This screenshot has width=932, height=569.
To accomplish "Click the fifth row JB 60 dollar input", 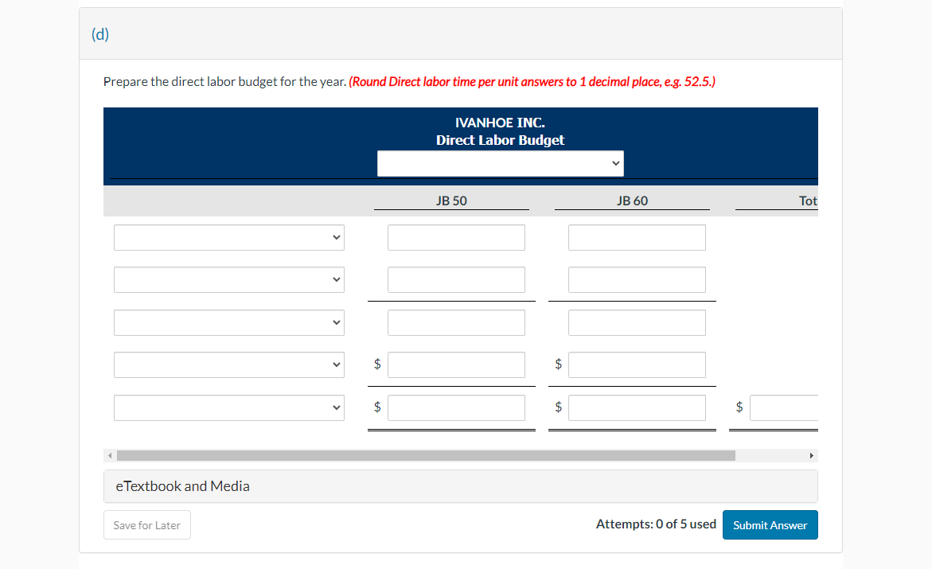I will tap(637, 407).
